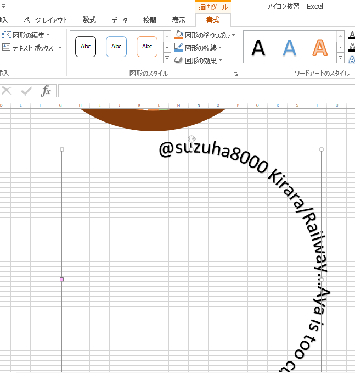Switch to the ページ レイアウト tab
The height and width of the screenshot is (373, 355).
[46, 20]
